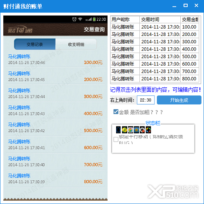Select the grey Q icon with red badge
204x204 pixels.
(142, 130)
